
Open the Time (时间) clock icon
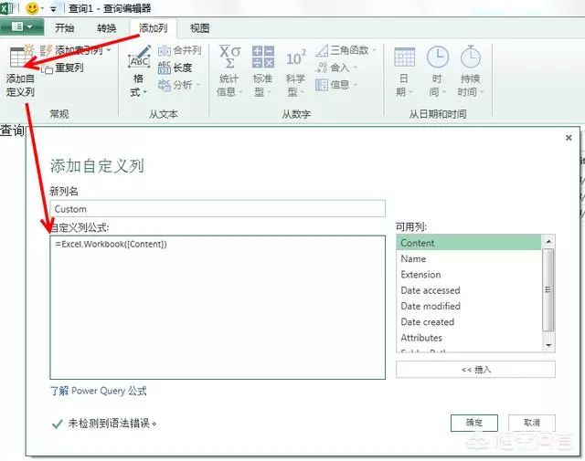click(437, 57)
